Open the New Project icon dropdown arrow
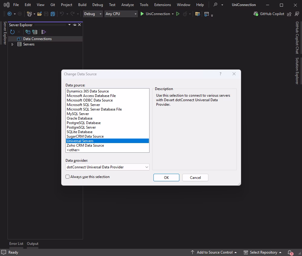 34,14
